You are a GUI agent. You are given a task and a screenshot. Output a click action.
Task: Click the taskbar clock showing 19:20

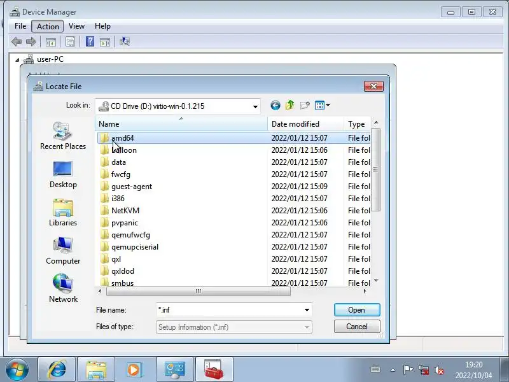point(473,370)
